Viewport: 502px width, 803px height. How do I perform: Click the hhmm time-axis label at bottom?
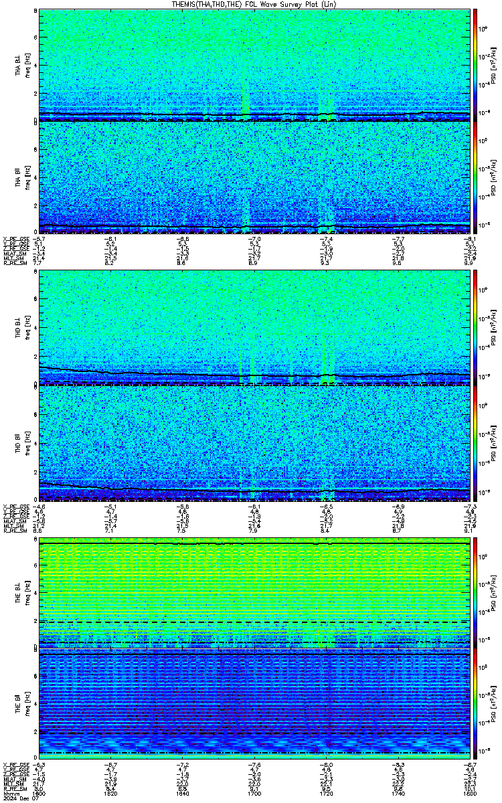(11, 793)
